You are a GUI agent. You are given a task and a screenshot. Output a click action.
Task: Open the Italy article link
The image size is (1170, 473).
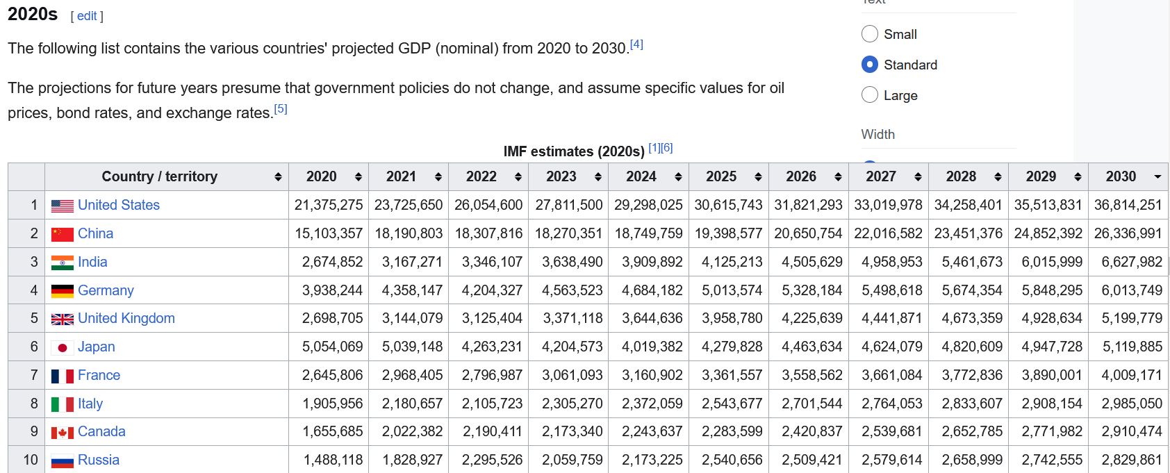click(x=90, y=404)
